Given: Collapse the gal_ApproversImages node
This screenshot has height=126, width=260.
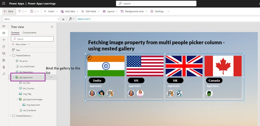Looking at the screenshot, I should (17, 99).
